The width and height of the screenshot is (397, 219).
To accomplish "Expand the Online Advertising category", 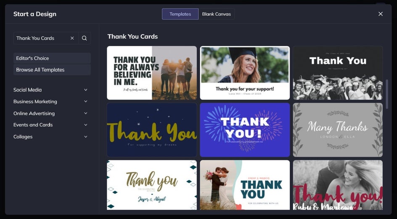I will pyautogui.click(x=50, y=113).
